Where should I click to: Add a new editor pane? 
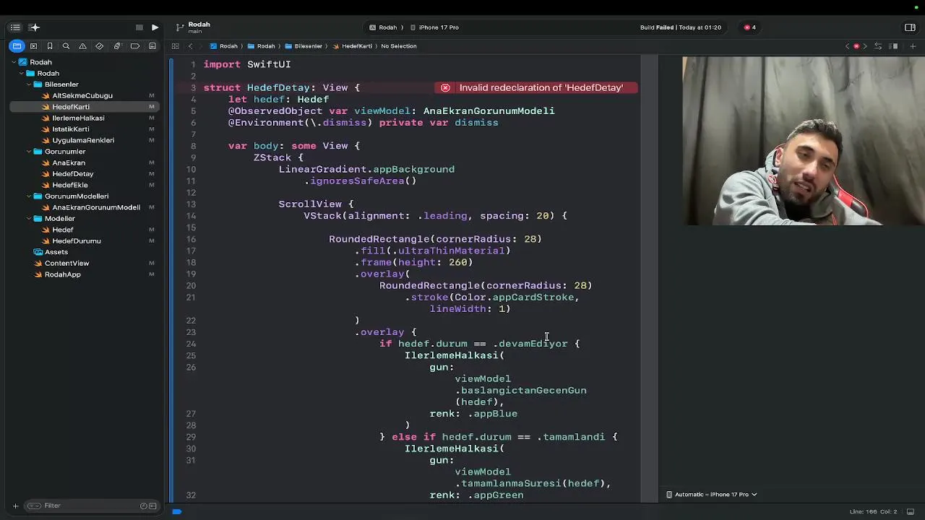pos(913,46)
